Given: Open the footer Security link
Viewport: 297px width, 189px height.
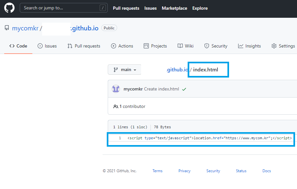Looking at the screenshot, I should pyautogui.click(x=213, y=171).
